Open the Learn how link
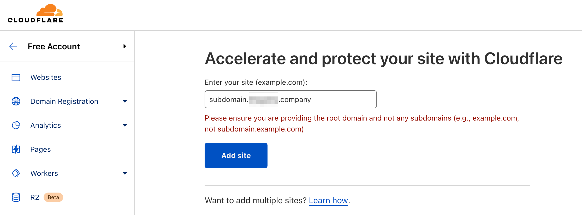 coord(328,200)
